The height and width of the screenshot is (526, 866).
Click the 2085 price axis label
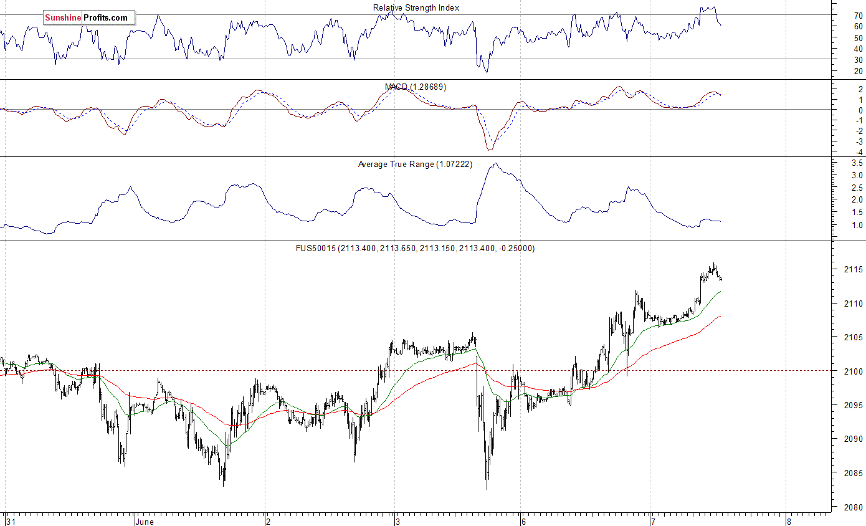tap(854, 473)
